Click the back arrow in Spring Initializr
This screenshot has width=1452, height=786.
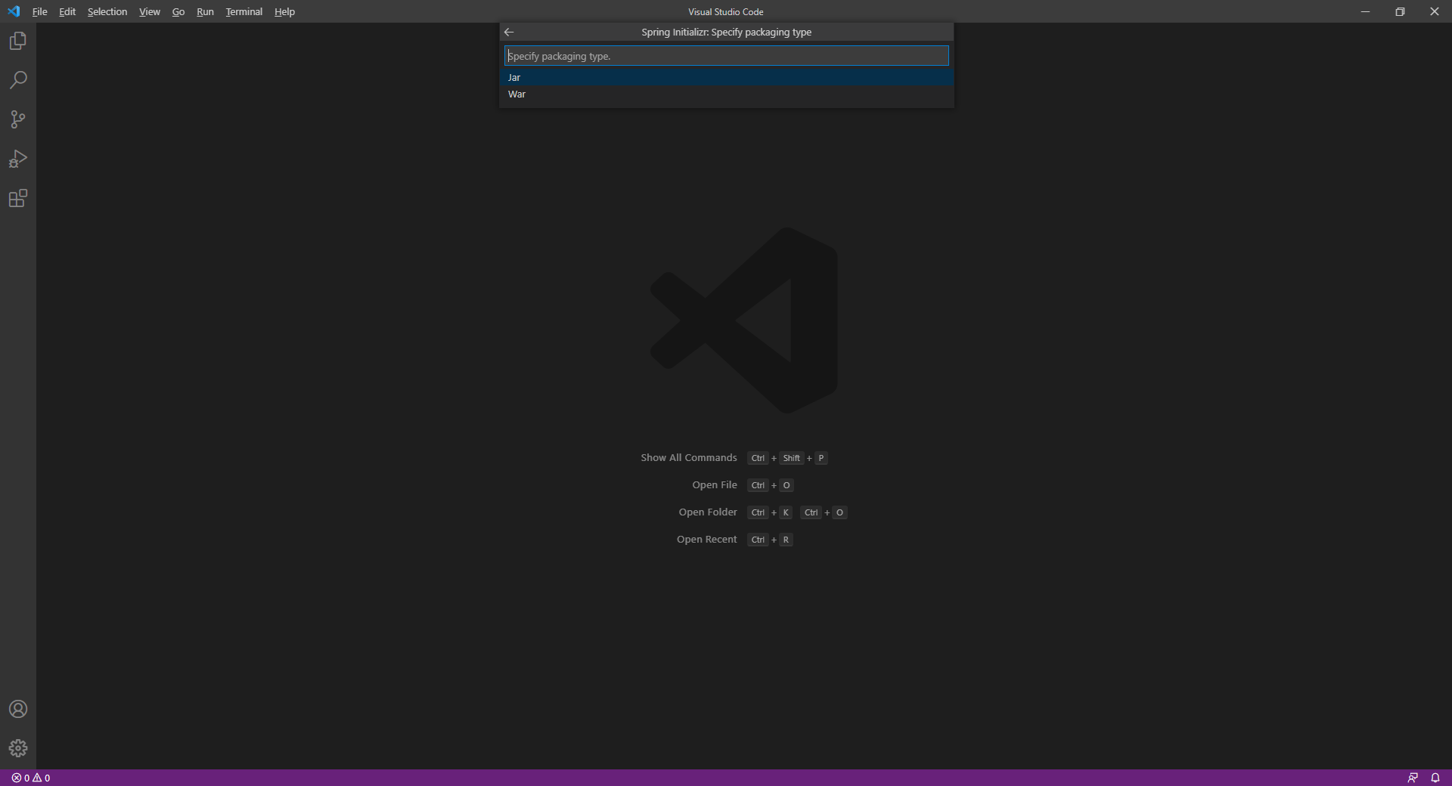pos(509,32)
